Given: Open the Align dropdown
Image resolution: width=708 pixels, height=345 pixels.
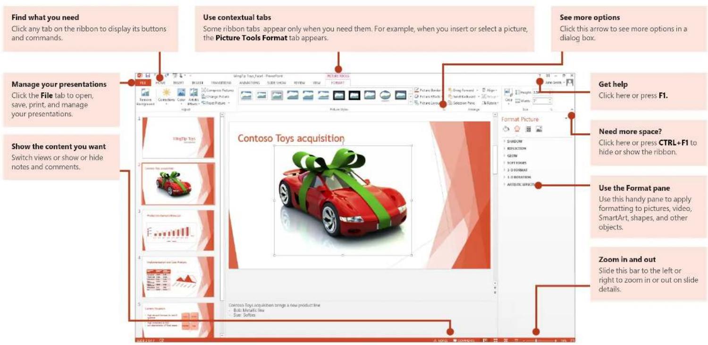Looking at the screenshot, I should (489, 90).
